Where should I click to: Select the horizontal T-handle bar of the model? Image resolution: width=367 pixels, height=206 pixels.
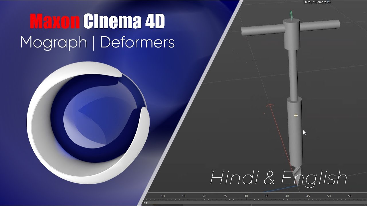click(290, 28)
